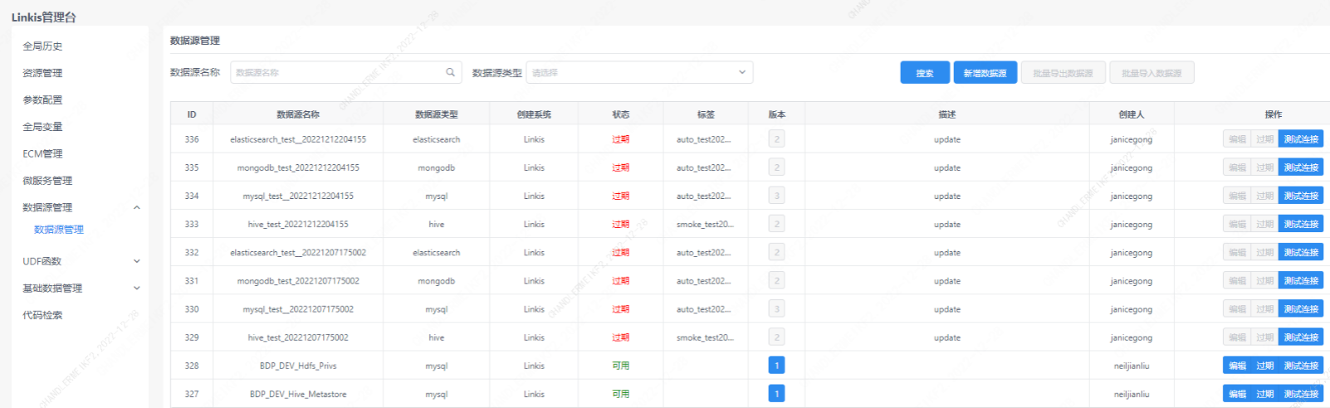1330x408 pixels.
Task: Open ECM管理 in the sidebar
Action: point(42,153)
